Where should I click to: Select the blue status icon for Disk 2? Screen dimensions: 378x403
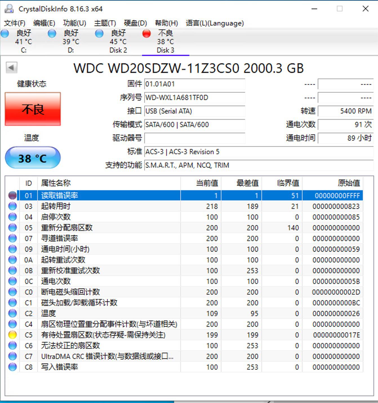[x=99, y=34]
